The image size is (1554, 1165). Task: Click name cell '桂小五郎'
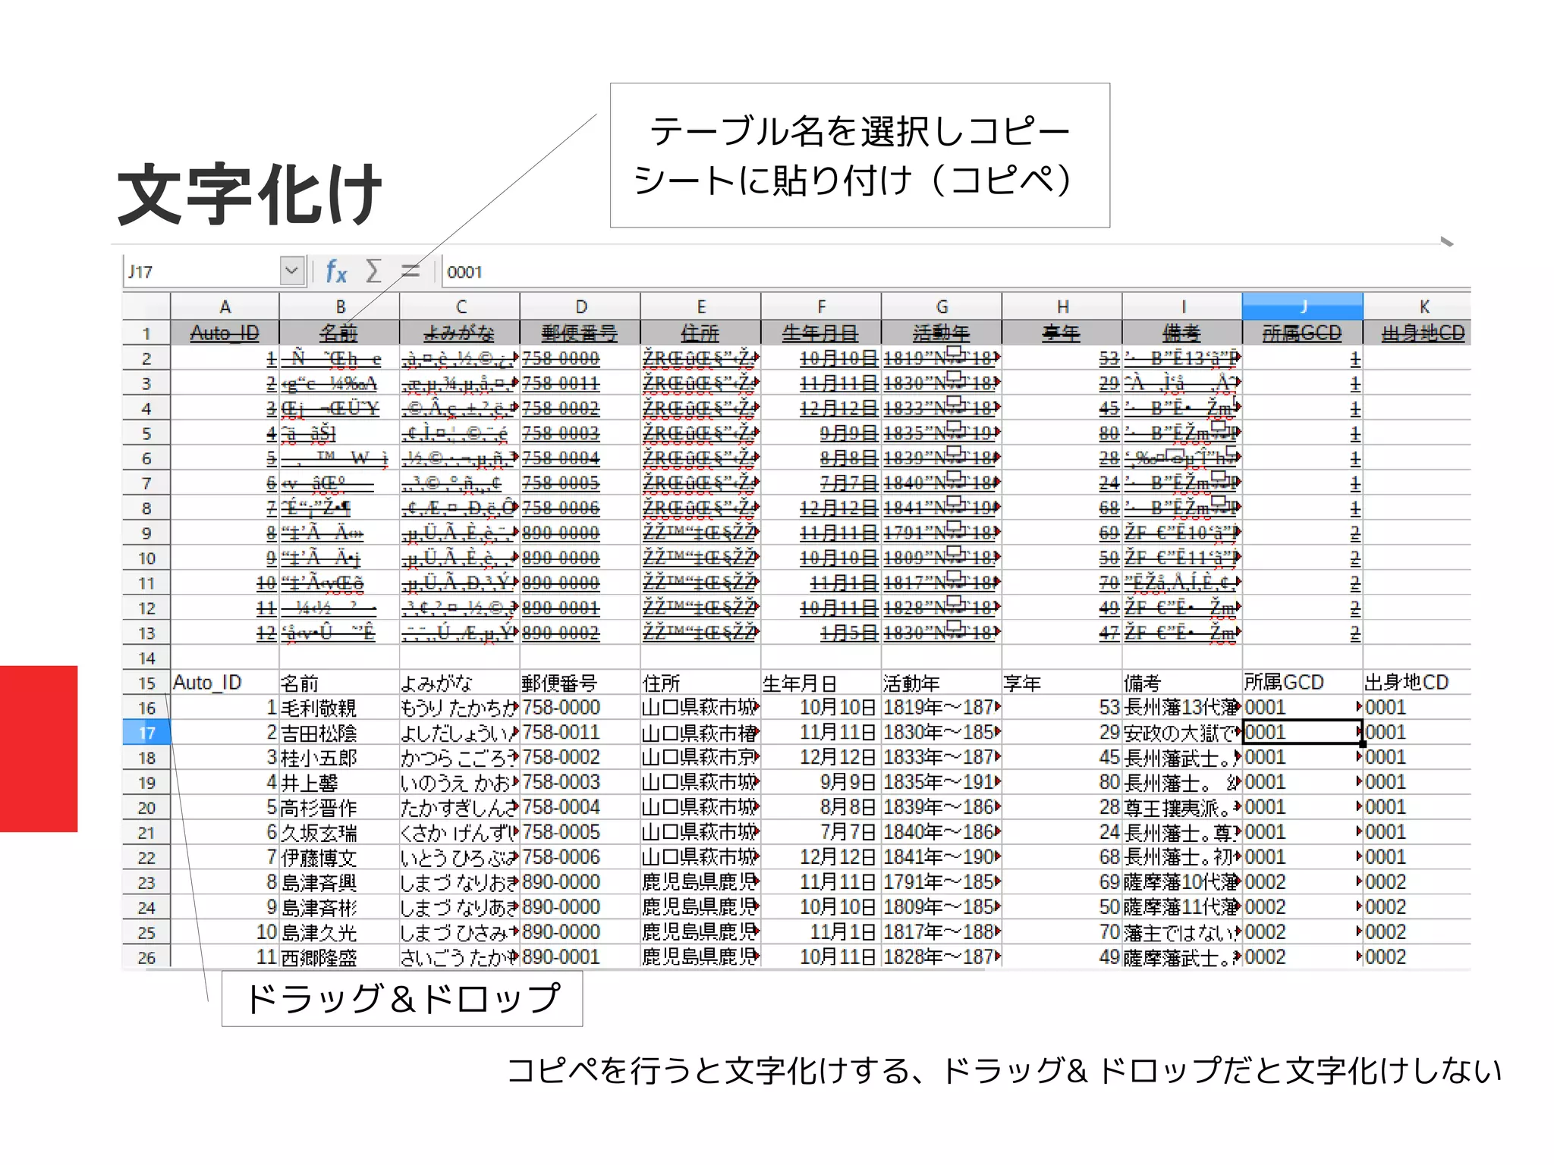pos(339,758)
